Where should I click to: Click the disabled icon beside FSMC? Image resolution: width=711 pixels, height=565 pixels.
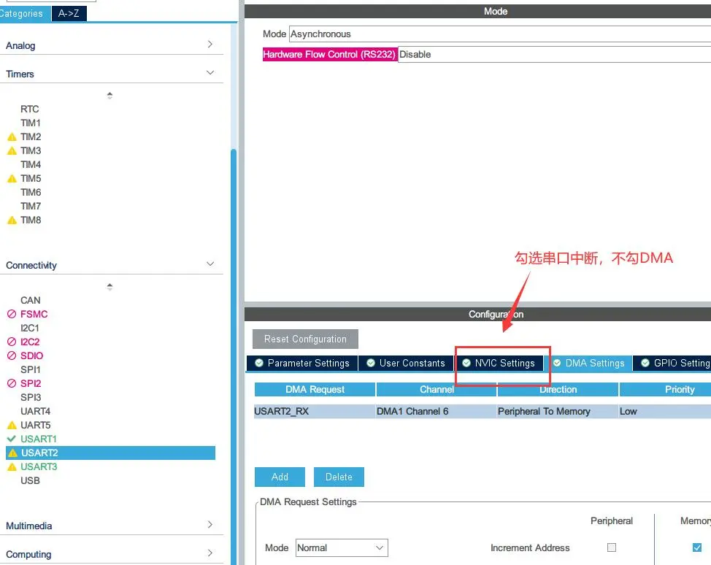point(12,315)
